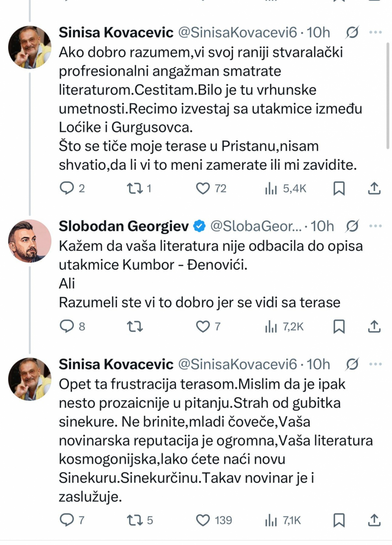392x545 pixels.
Task: Open more options on Georgiev's tweet
Action: pos(375,226)
